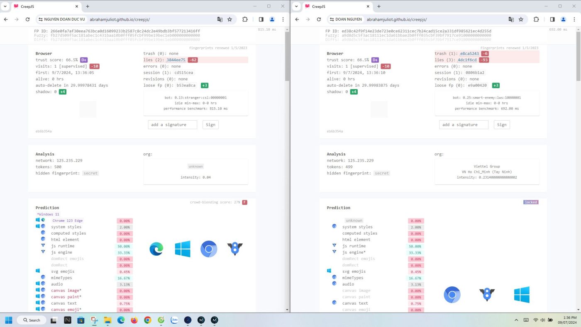Open tab search dropdown in right window
Viewport: 581px width, 327px height.
(296, 6)
